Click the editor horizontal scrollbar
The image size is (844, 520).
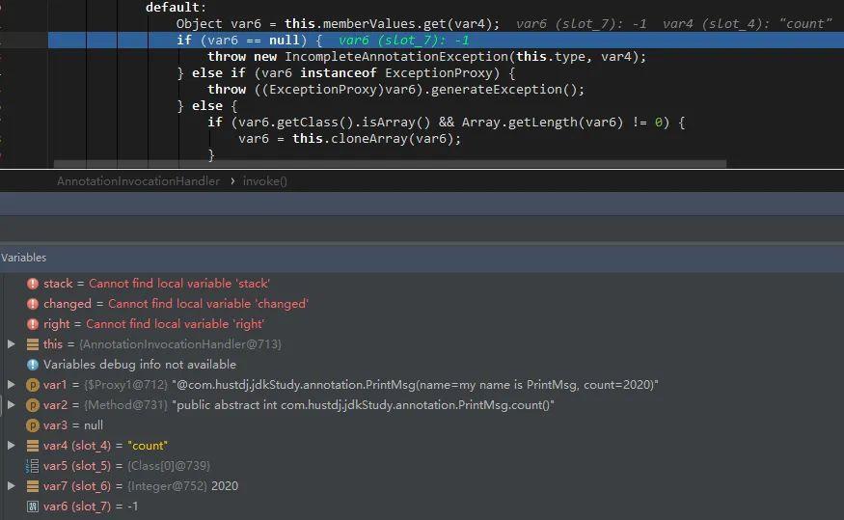[390, 164]
